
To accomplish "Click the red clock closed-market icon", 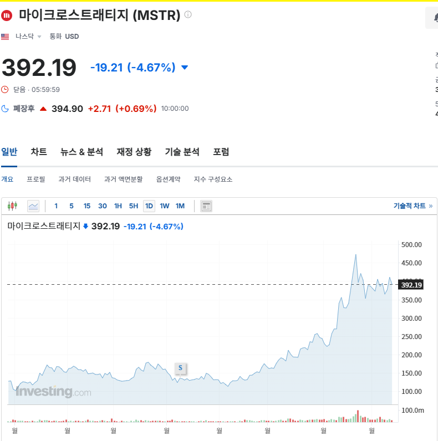I will pos(5,90).
